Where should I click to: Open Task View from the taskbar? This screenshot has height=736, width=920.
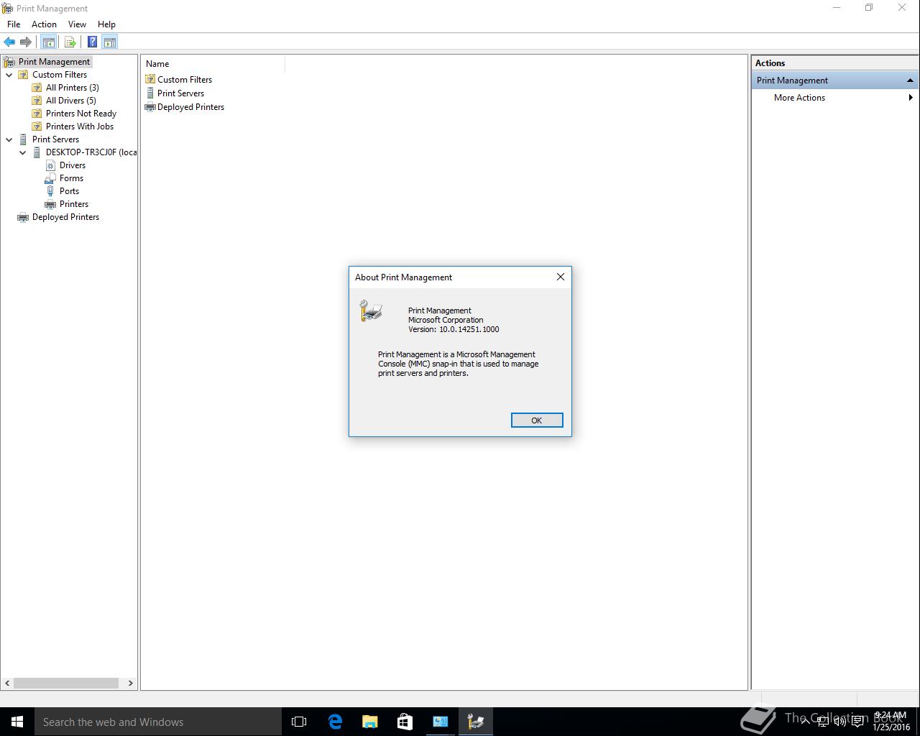click(x=299, y=722)
